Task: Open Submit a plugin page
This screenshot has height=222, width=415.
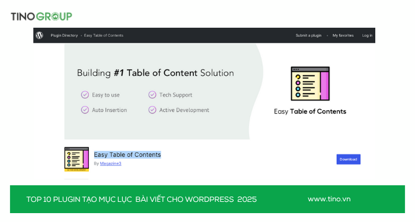Action: [x=308, y=36]
